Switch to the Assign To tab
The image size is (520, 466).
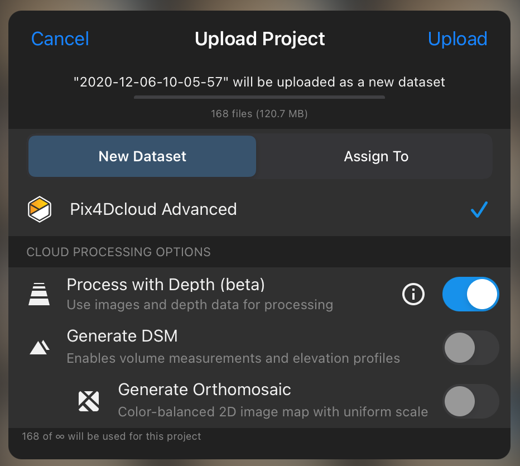pyautogui.click(x=375, y=156)
